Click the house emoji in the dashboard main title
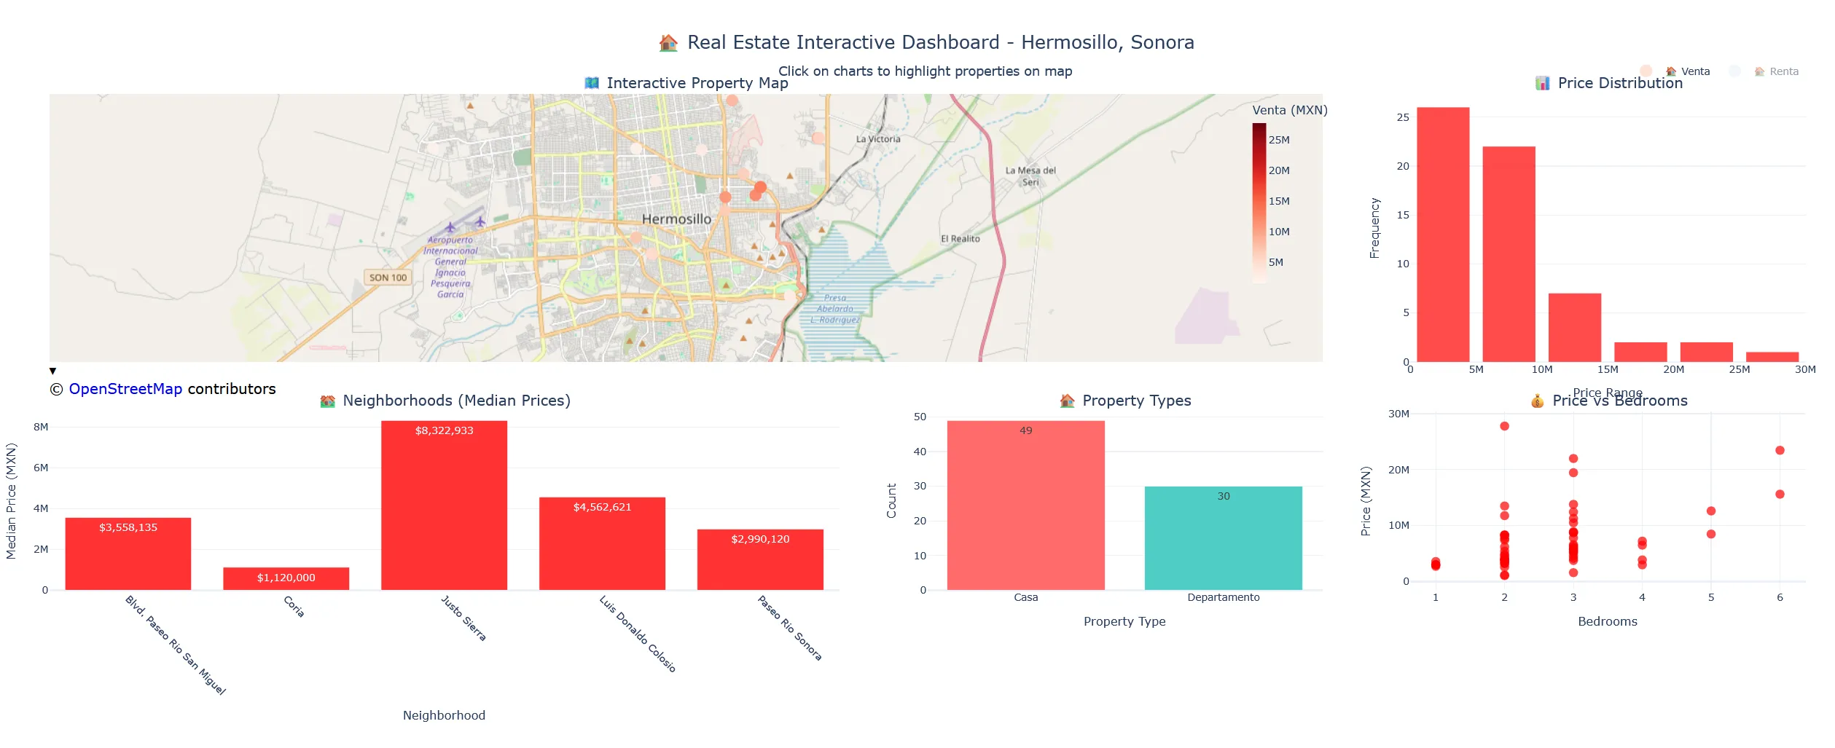The width and height of the screenshot is (1835, 748). [x=668, y=42]
